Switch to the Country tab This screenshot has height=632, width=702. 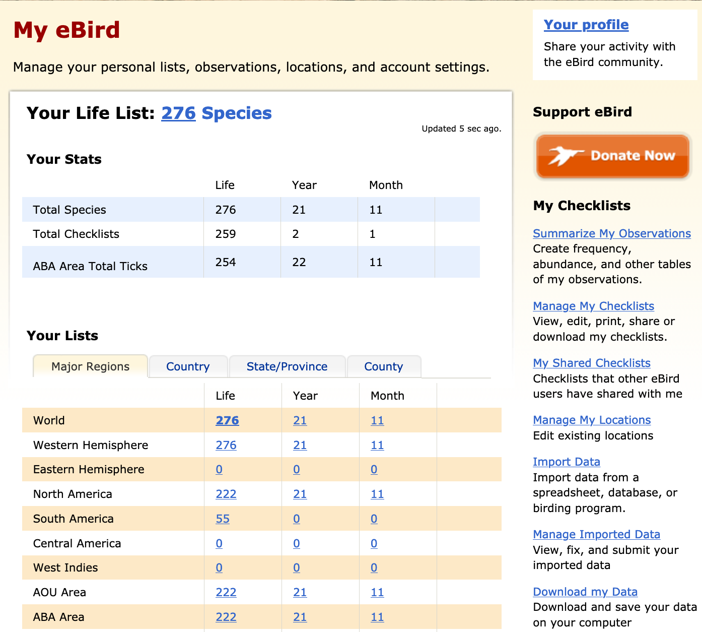point(188,367)
